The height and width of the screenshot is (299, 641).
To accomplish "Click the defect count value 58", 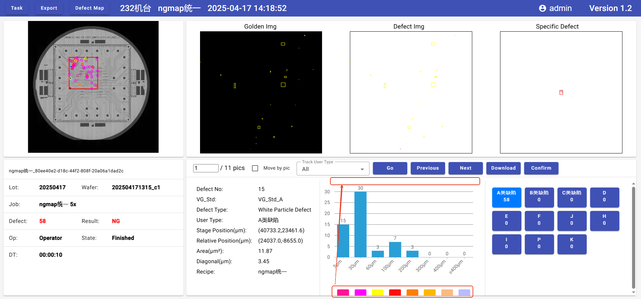I will [43, 221].
